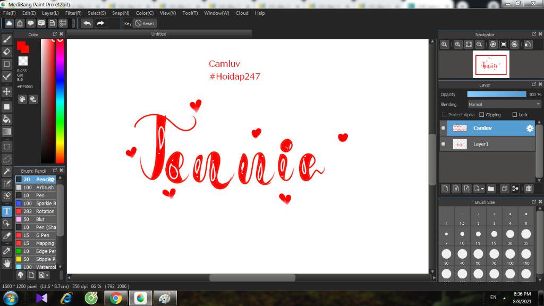Open the Layer menu
This screenshot has width=544, height=306.
(x=50, y=13)
